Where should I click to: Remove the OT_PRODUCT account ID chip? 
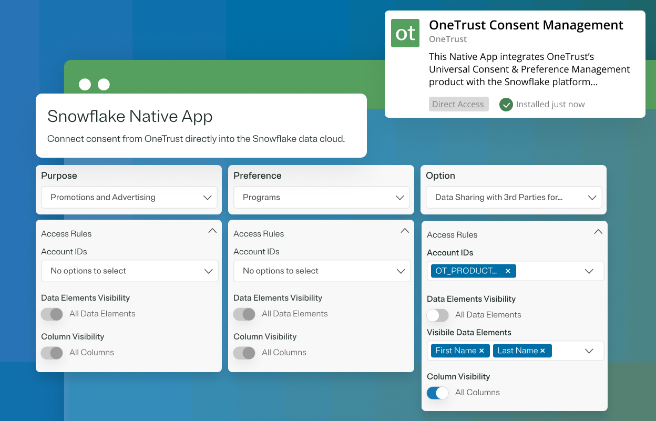click(x=507, y=271)
